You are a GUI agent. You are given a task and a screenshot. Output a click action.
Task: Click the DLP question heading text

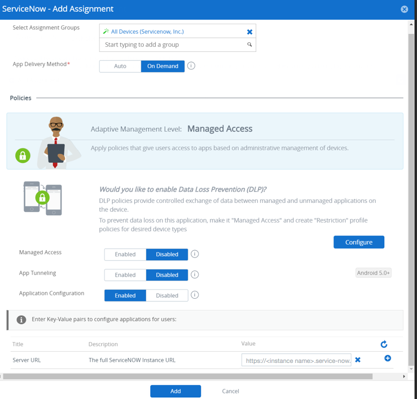[183, 189]
